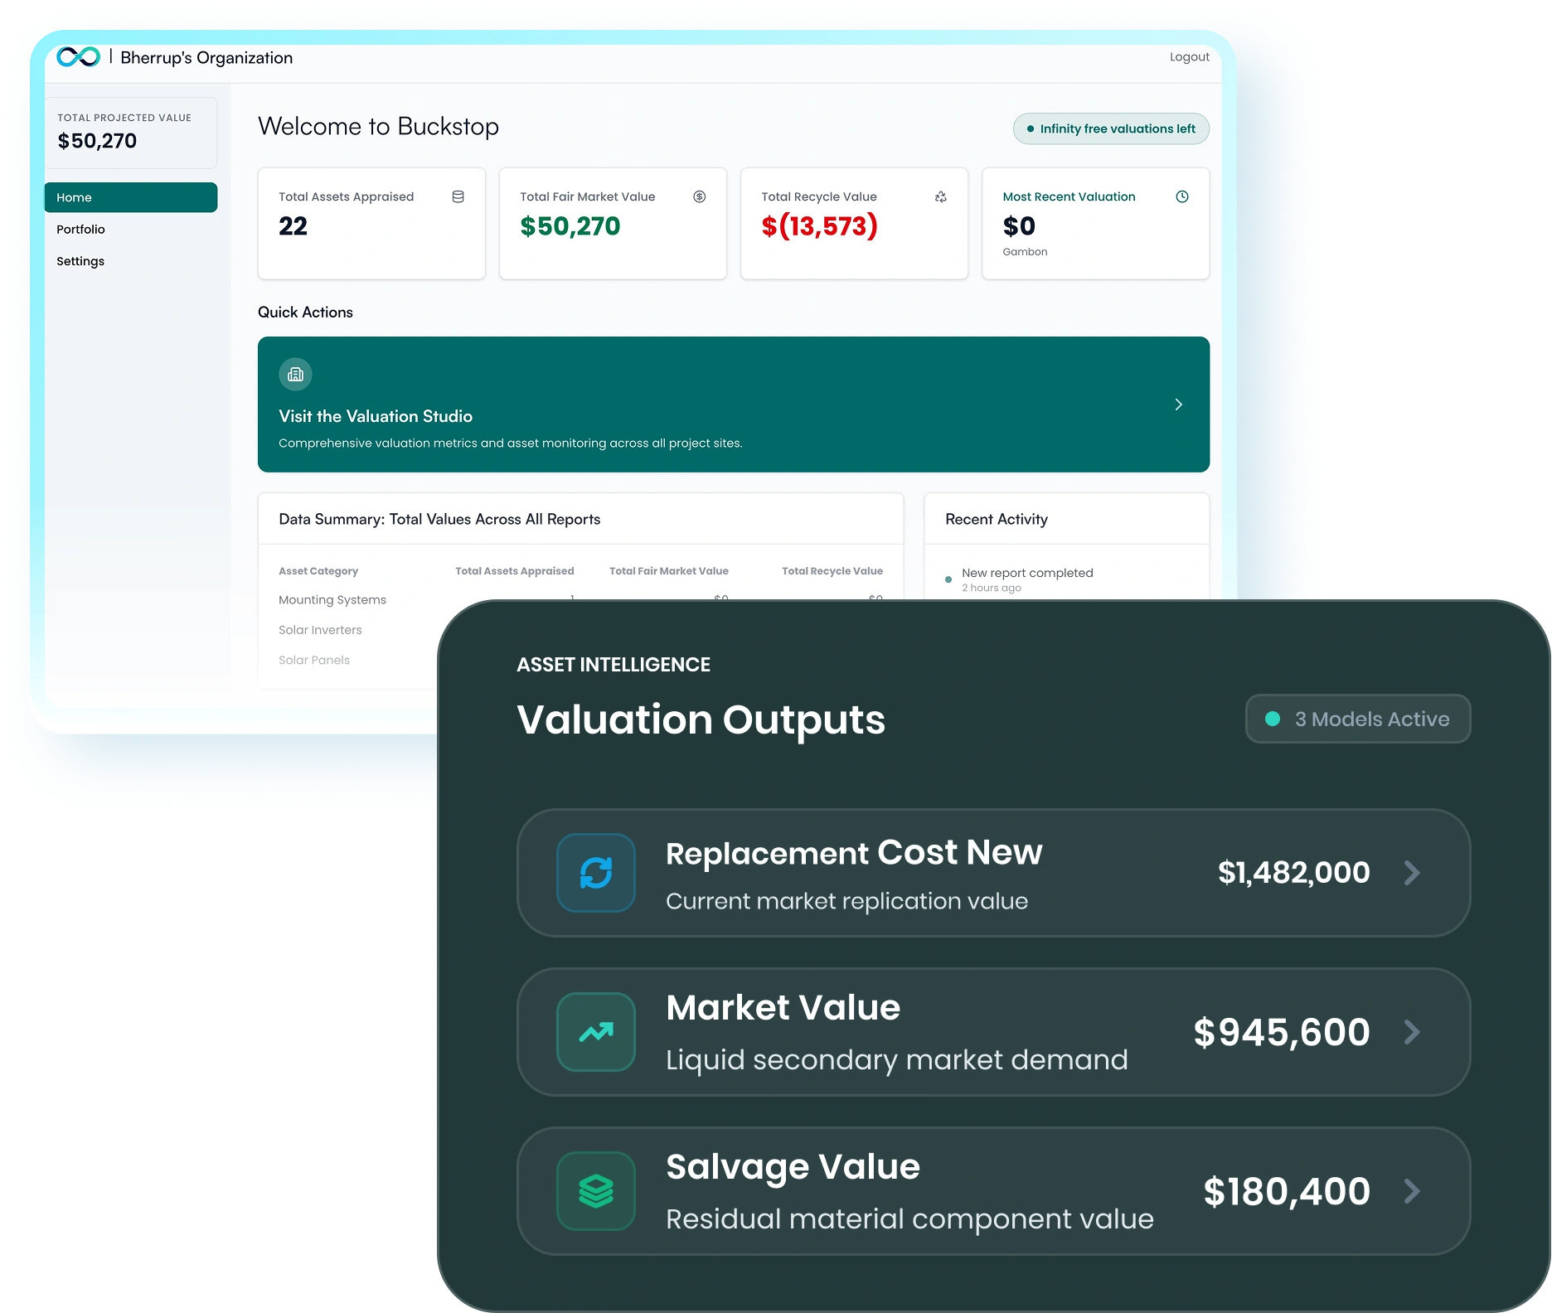Click the database icon in Total Assets Appraised card
1552x1313 pixels.
coord(458,196)
